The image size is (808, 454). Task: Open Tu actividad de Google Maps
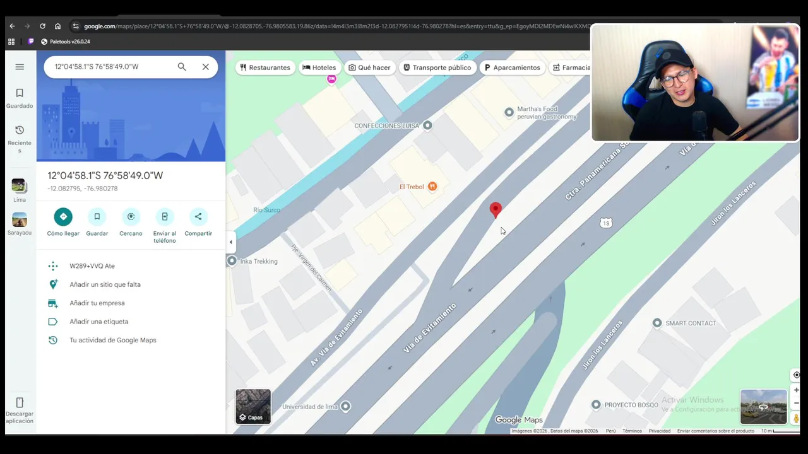131,340
